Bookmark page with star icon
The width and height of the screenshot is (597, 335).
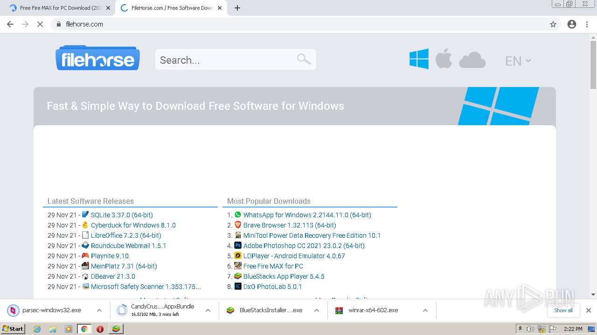553,24
